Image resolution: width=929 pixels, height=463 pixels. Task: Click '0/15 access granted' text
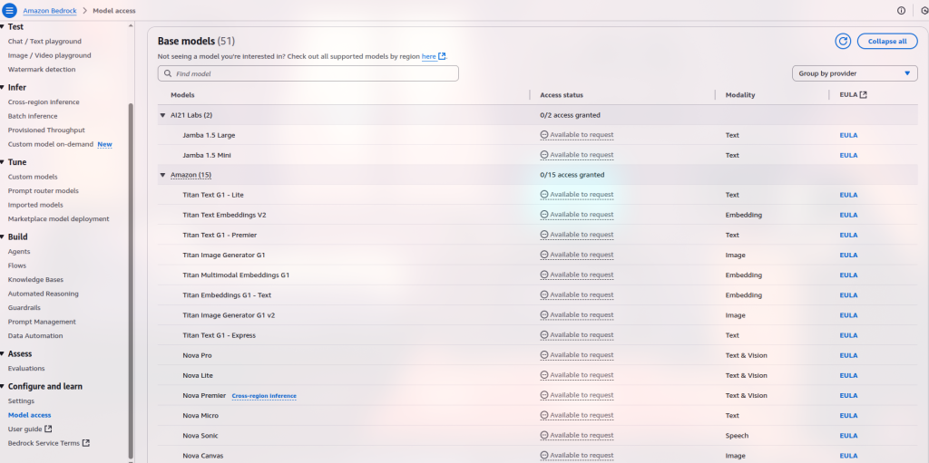pos(572,175)
